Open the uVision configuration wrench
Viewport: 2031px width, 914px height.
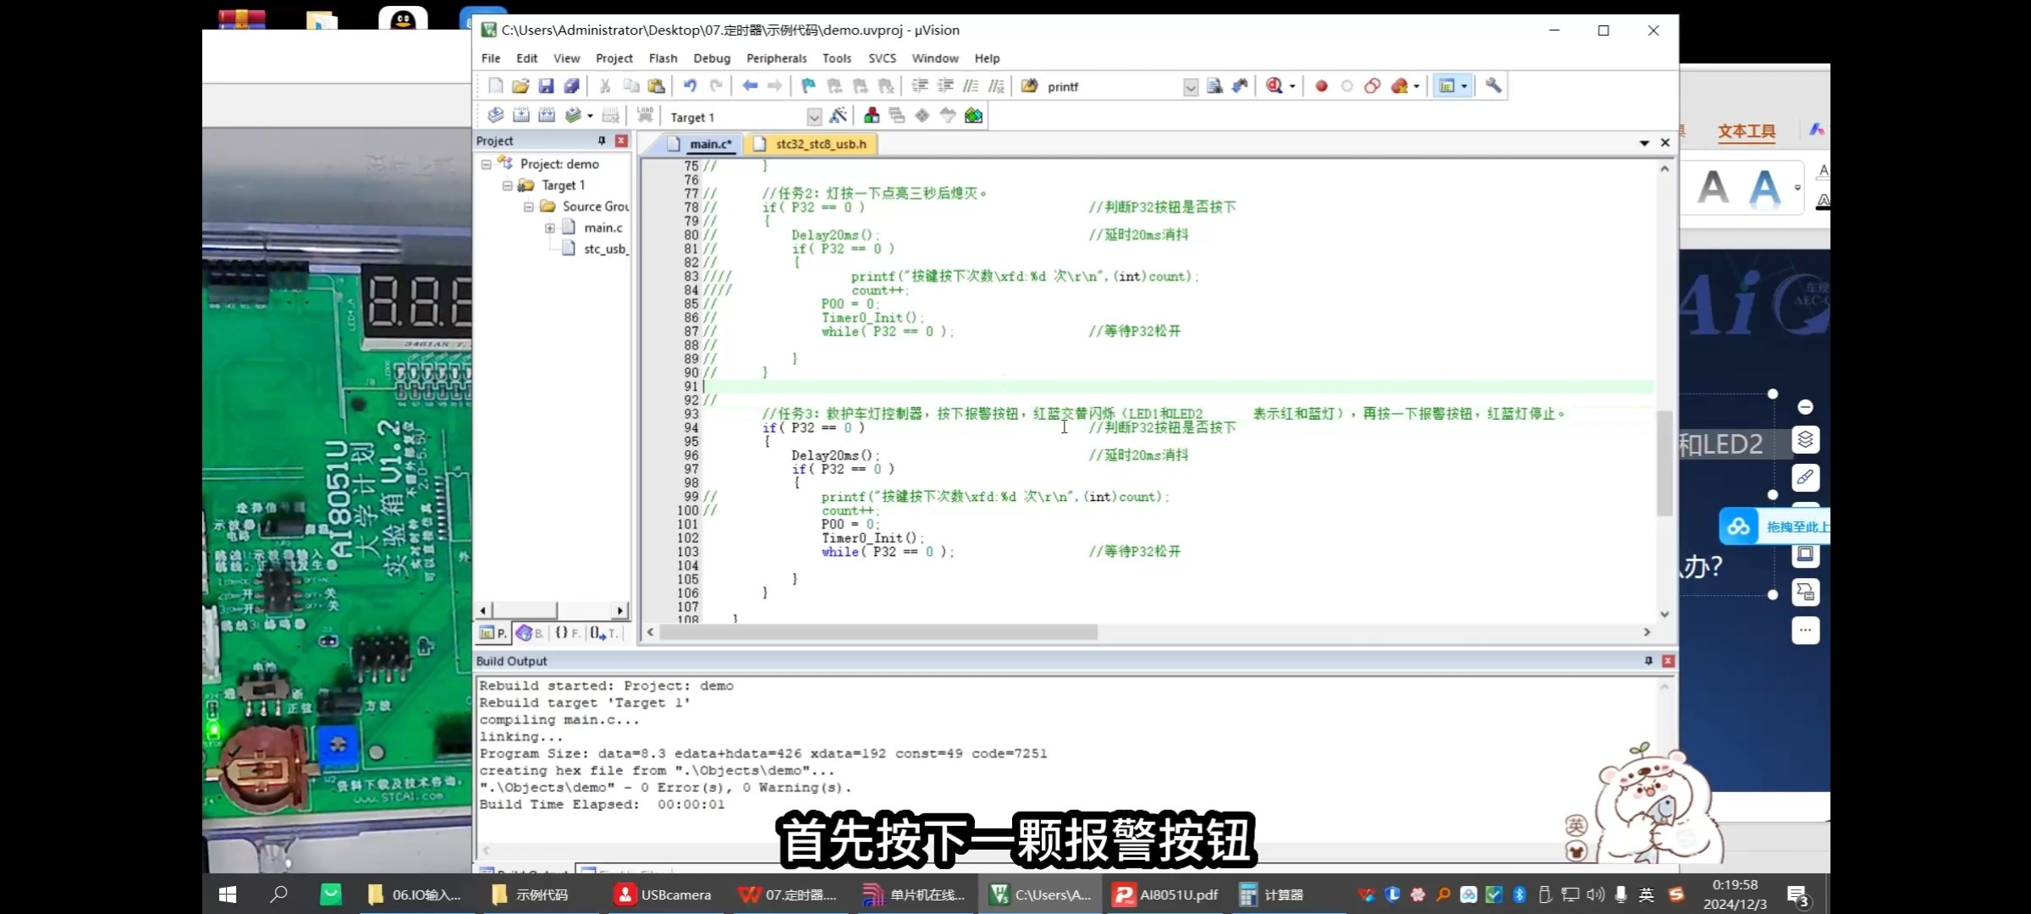pyautogui.click(x=1494, y=85)
